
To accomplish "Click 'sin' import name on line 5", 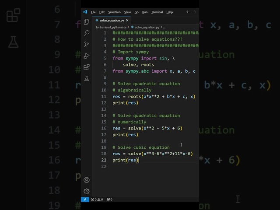I will (x=163, y=58).
